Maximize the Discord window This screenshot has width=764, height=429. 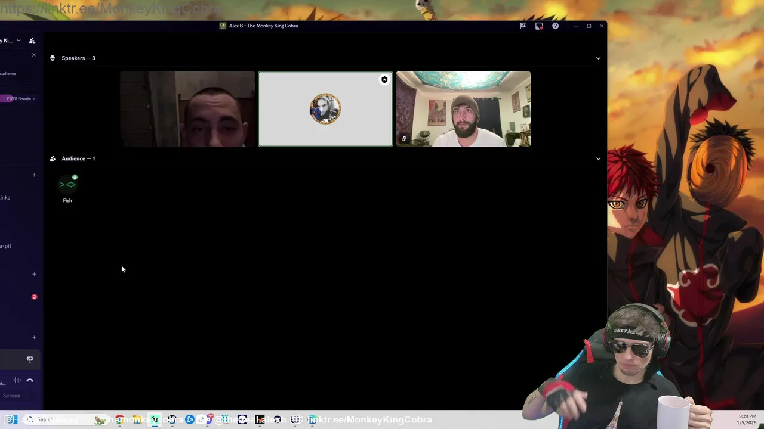click(x=589, y=26)
